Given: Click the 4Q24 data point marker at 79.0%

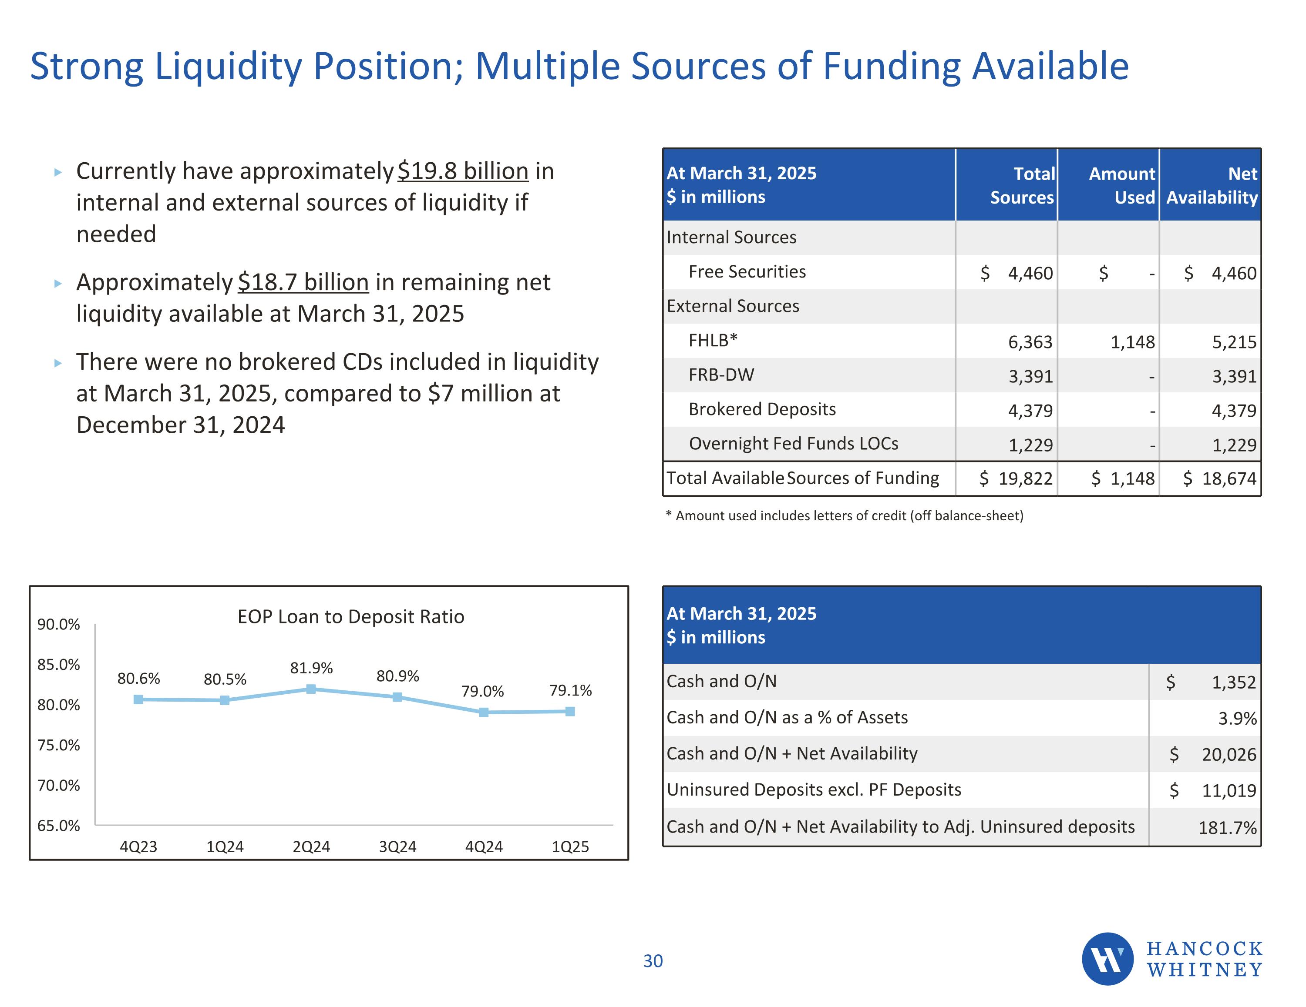Looking at the screenshot, I should (484, 713).
